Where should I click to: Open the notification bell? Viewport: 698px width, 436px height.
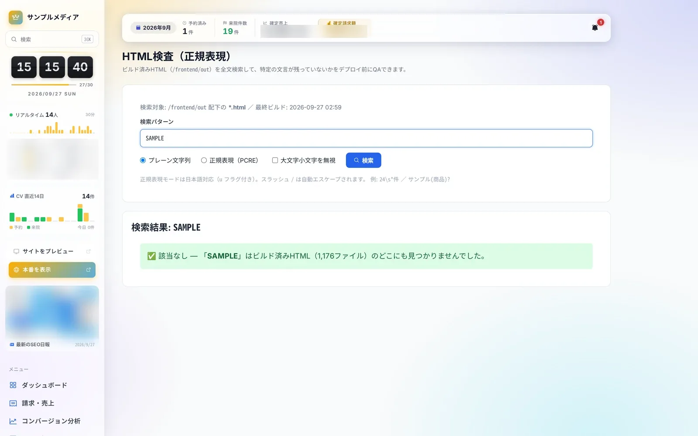tap(595, 28)
